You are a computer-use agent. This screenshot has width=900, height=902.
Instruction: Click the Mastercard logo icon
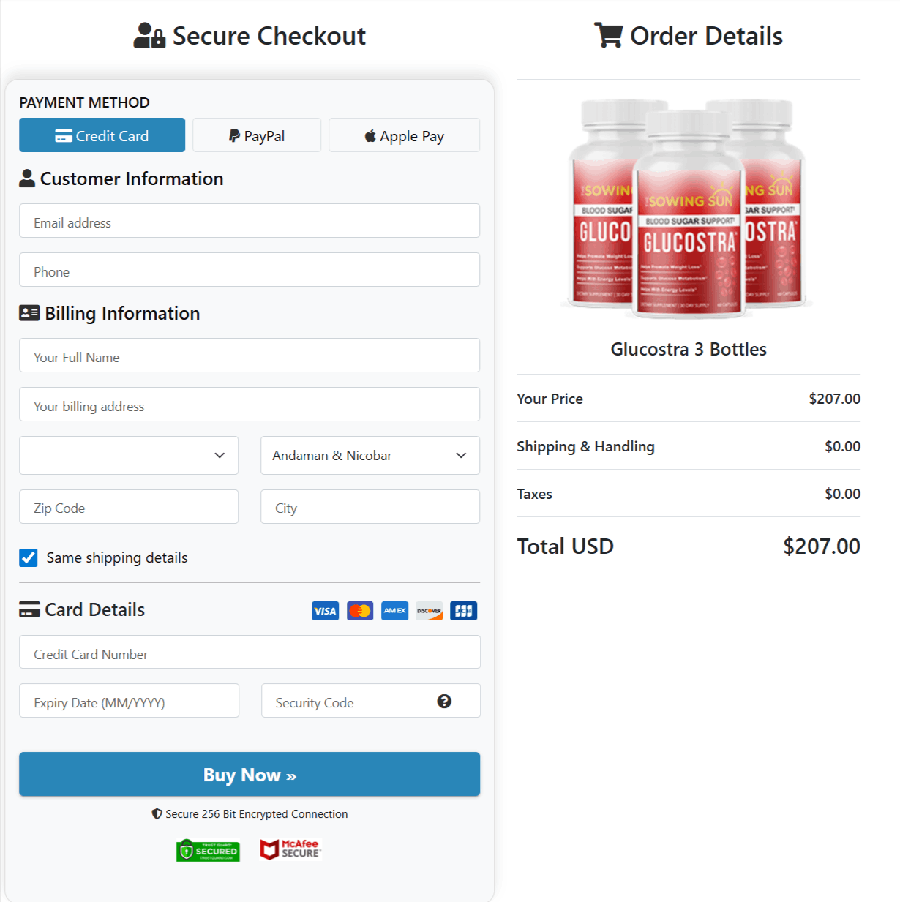point(360,611)
